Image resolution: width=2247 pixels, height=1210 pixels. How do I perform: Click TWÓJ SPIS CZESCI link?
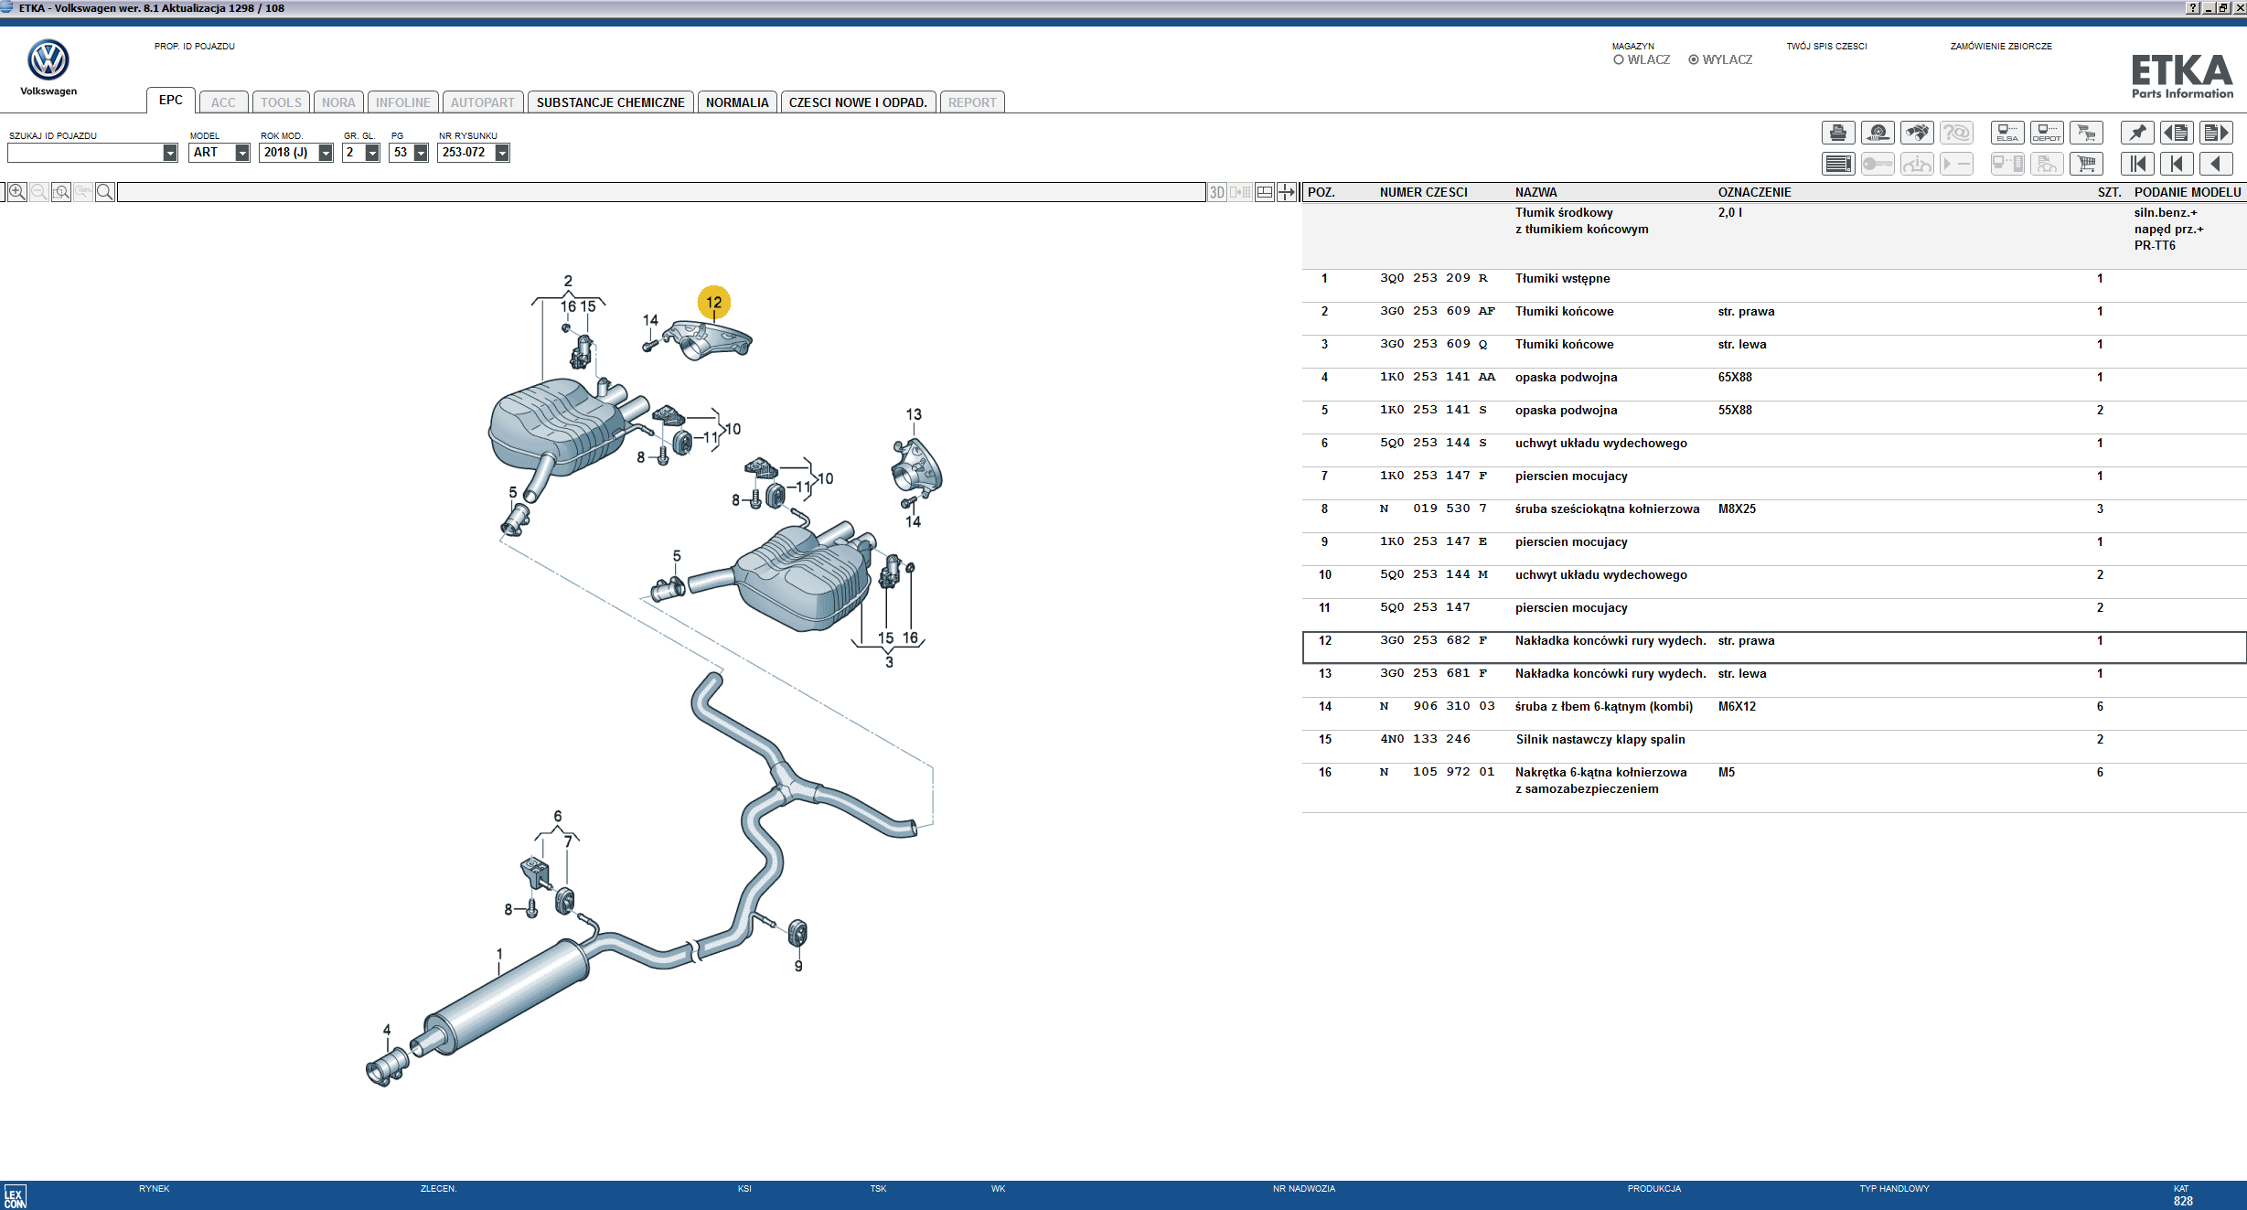tap(1826, 46)
